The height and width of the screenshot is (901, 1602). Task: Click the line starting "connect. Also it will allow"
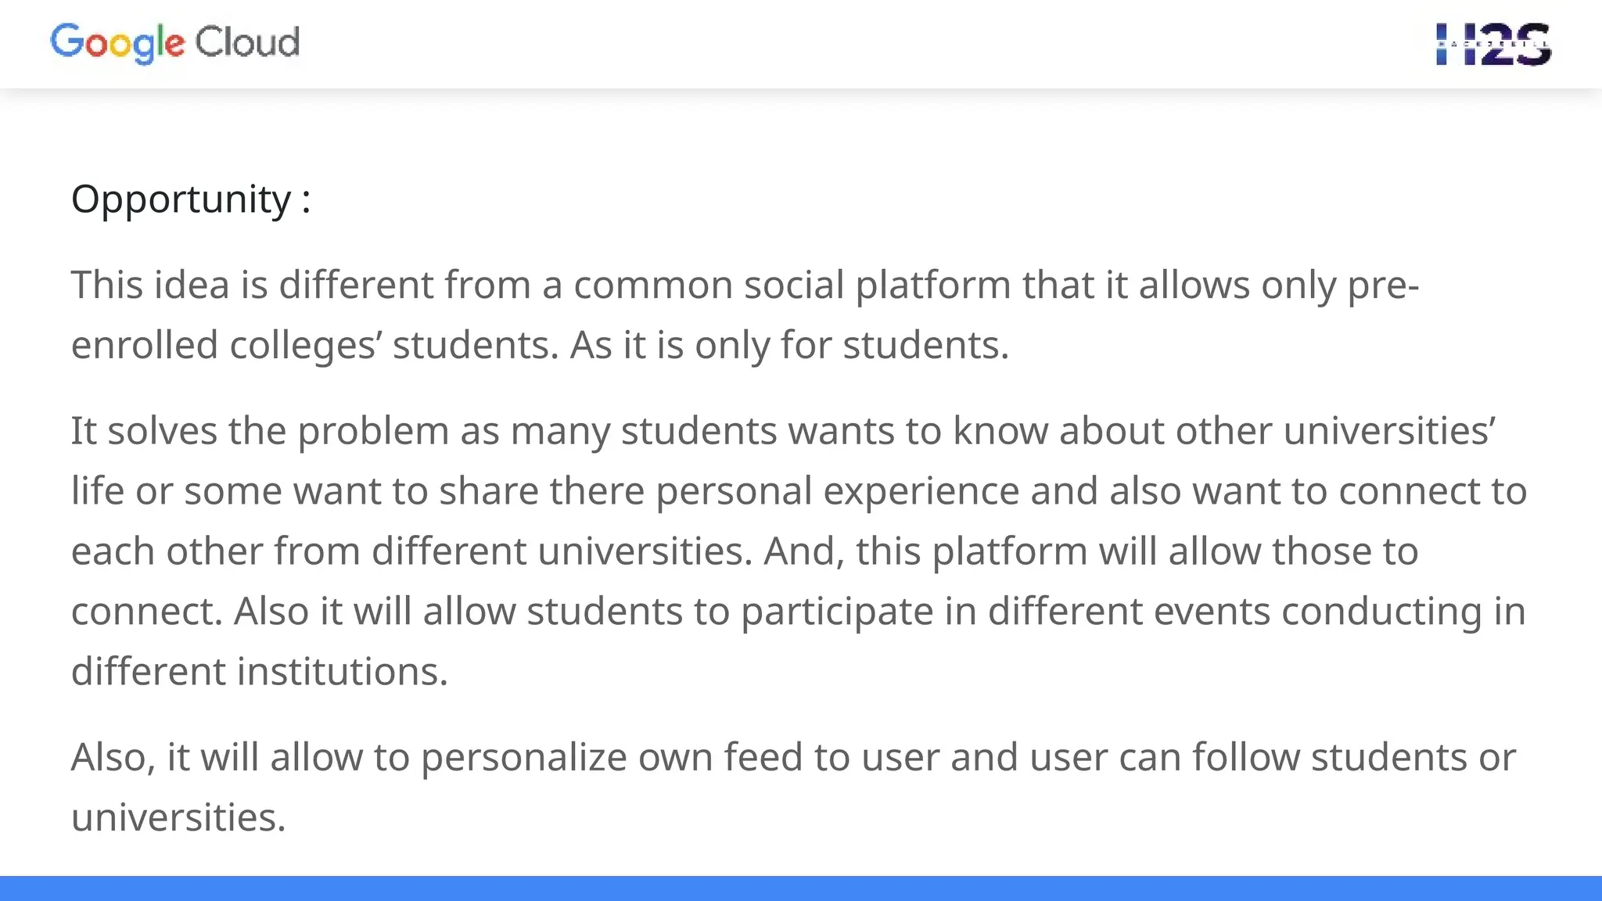[798, 612]
